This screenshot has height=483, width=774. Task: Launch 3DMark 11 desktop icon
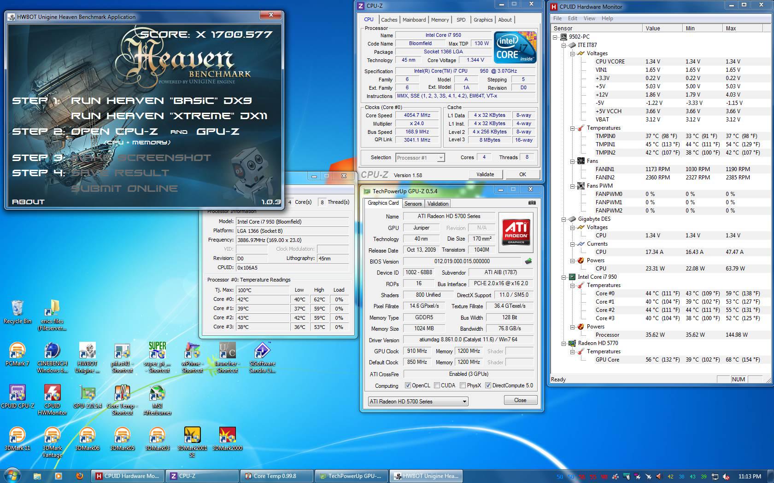17,439
